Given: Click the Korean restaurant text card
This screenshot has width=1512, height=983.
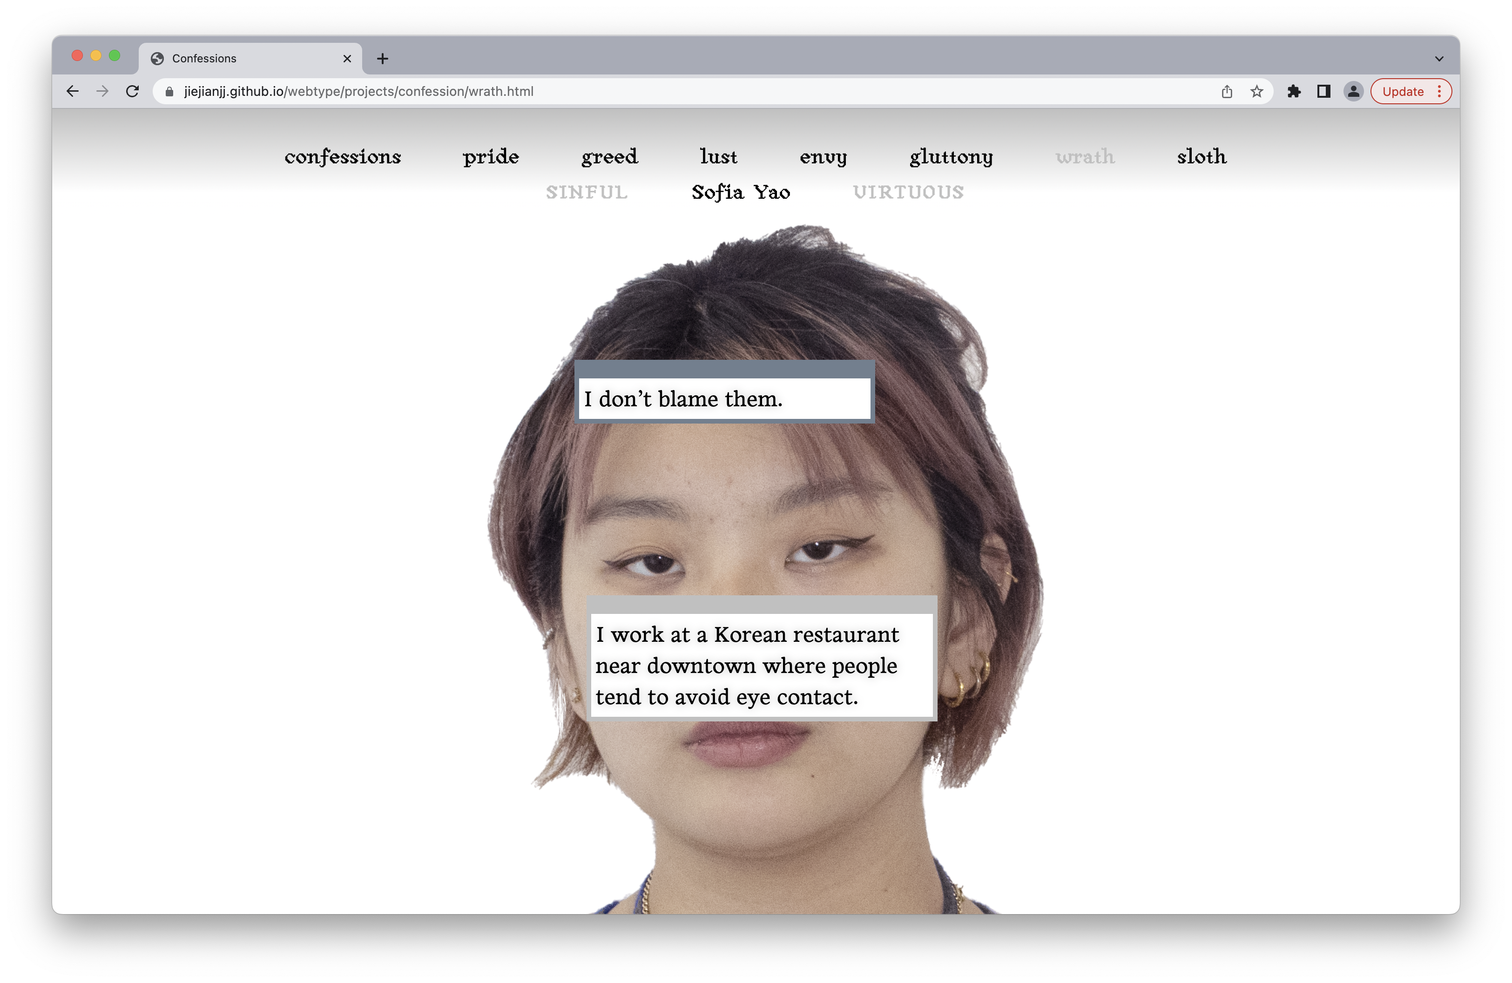Looking at the screenshot, I should click(762, 658).
